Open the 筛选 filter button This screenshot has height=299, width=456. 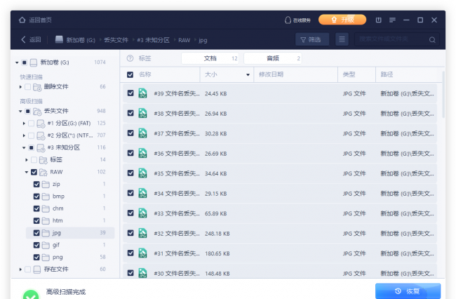[x=312, y=39]
